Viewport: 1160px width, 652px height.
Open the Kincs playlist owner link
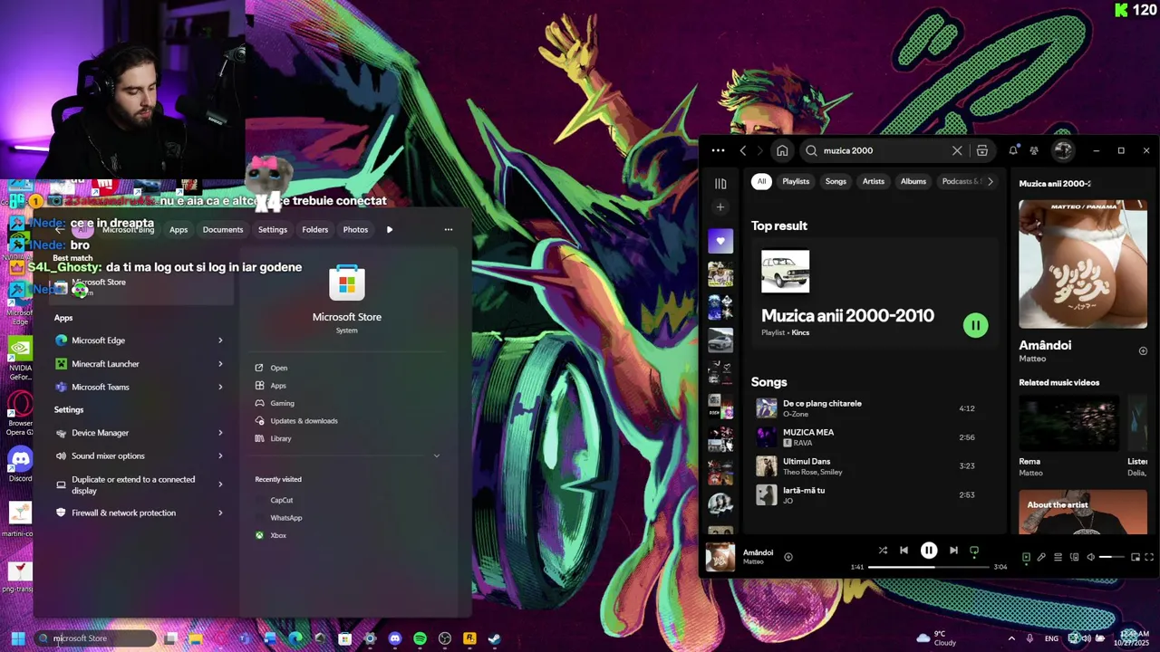[x=800, y=332]
